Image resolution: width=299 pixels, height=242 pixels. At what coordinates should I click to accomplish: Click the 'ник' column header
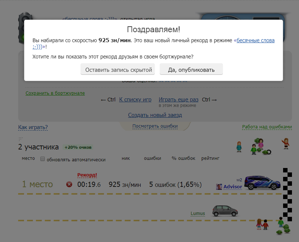coord(126,158)
